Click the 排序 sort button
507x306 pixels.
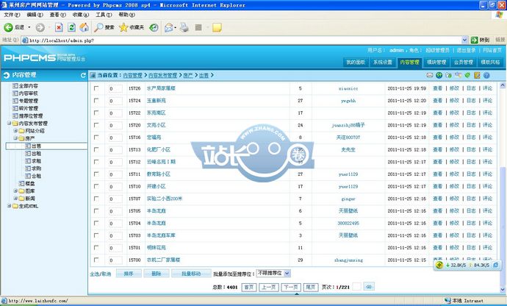[129, 274]
